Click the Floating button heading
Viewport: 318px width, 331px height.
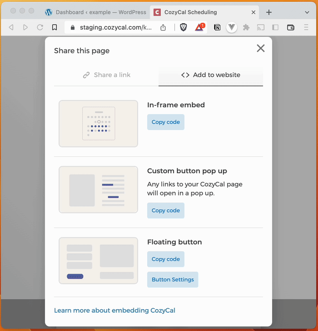(x=174, y=242)
